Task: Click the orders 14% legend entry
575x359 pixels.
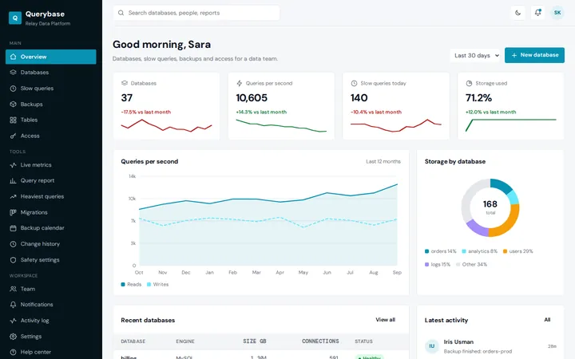Action: coord(440,251)
